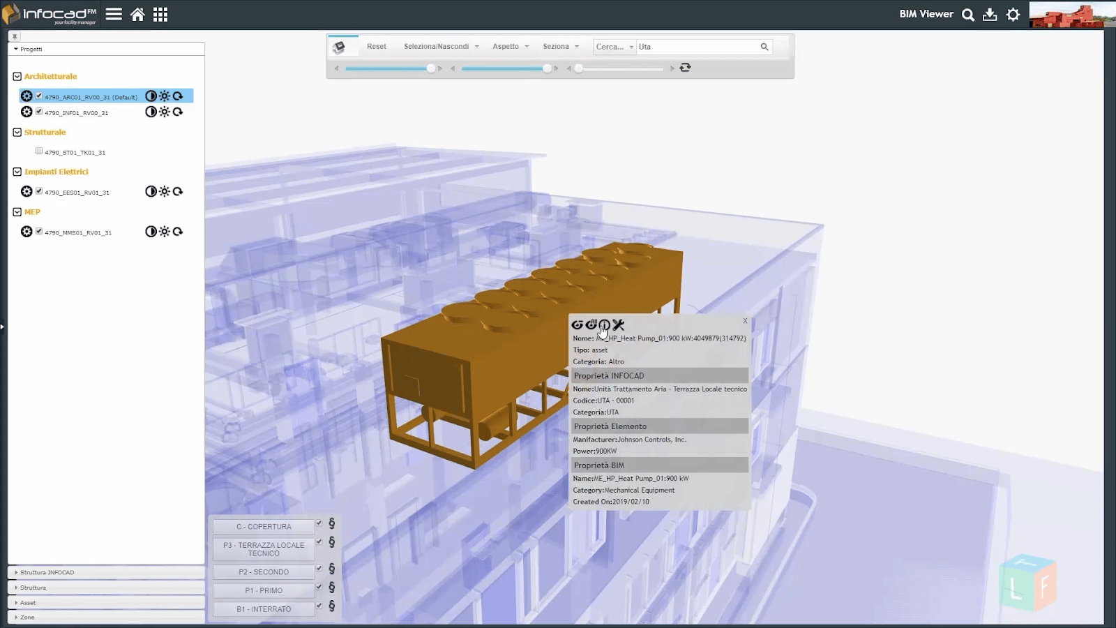The image size is (1116, 628).
Task: Open settings gear in top bar
Action: point(1013,15)
